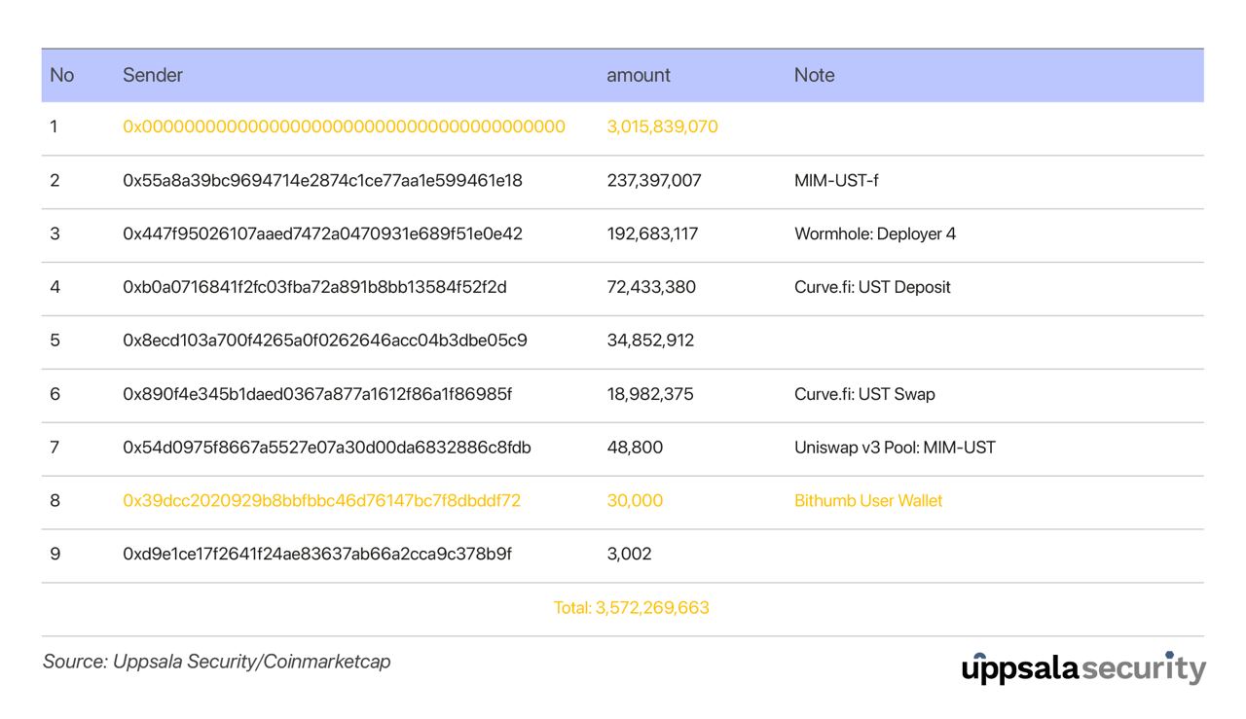1246x719 pixels.
Task: Select highlighted address starting with 0x39dcc2020
Action: 321,500
